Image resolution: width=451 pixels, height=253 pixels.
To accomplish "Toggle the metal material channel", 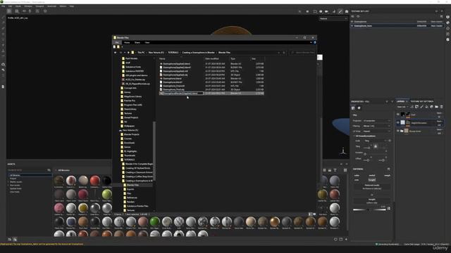I will 372,175.
